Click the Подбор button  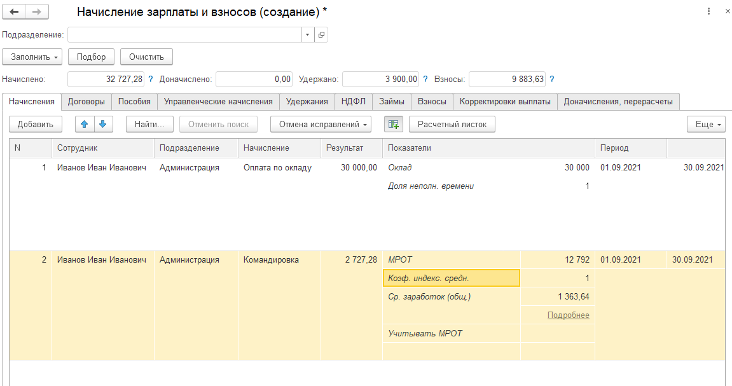[92, 57]
